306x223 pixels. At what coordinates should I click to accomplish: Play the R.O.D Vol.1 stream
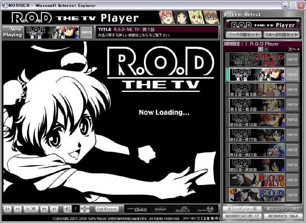click(257, 180)
